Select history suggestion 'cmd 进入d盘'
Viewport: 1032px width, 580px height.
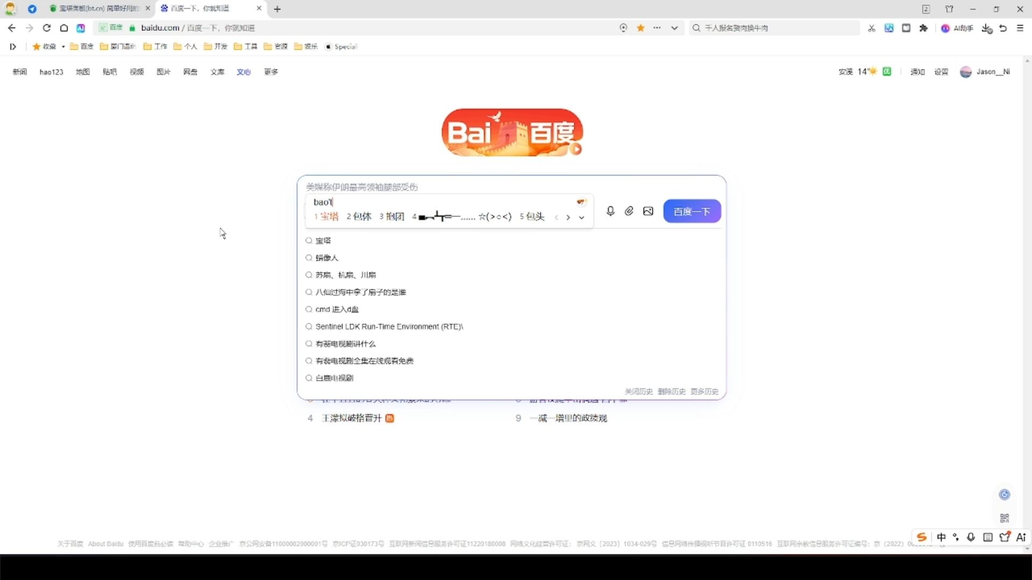(x=337, y=309)
